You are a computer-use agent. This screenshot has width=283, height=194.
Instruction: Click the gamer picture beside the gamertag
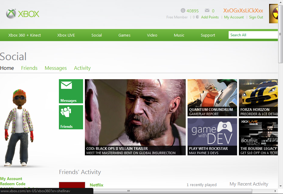click(273, 14)
